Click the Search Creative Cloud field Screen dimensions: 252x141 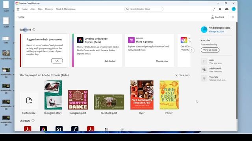[144, 9]
